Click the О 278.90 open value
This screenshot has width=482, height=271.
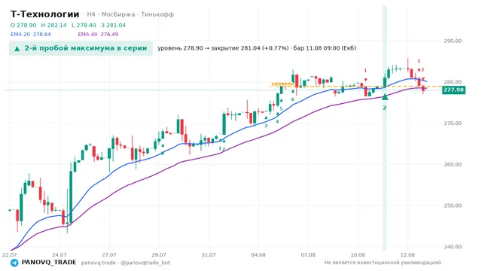pyautogui.click(x=23, y=25)
